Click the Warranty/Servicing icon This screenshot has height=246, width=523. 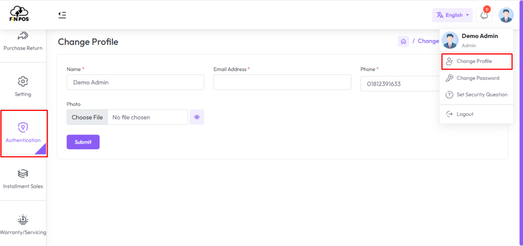22,219
